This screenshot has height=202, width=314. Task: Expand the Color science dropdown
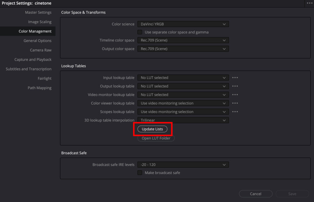183,24
